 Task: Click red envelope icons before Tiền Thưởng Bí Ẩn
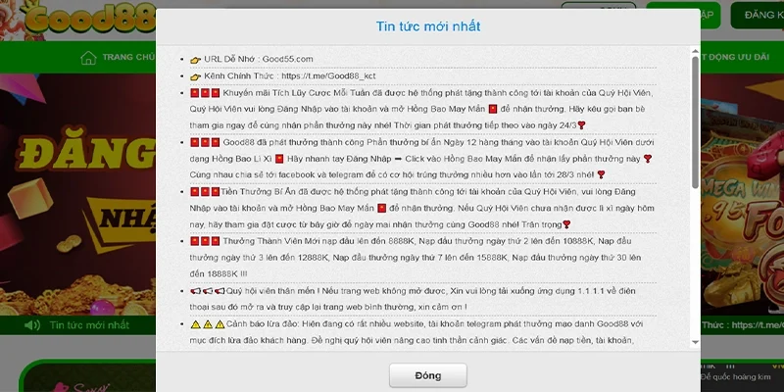pos(205,192)
